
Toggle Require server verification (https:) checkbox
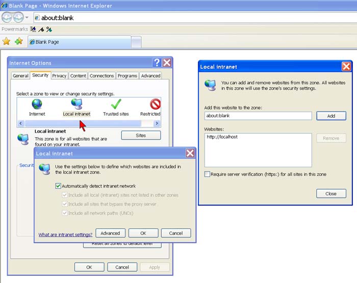[x=207, y=174]
